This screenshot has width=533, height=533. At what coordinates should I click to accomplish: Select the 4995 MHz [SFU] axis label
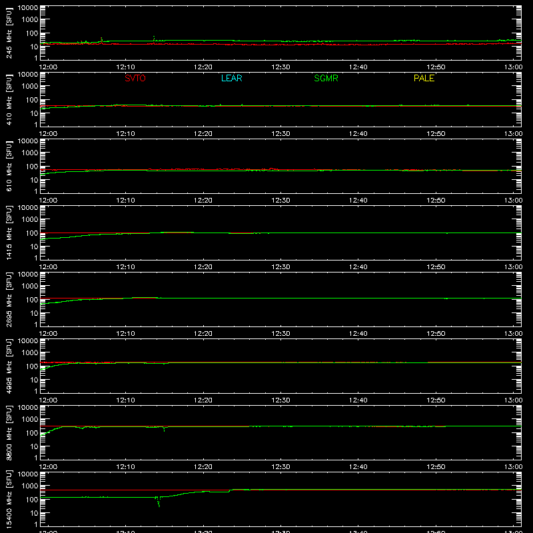9,366
